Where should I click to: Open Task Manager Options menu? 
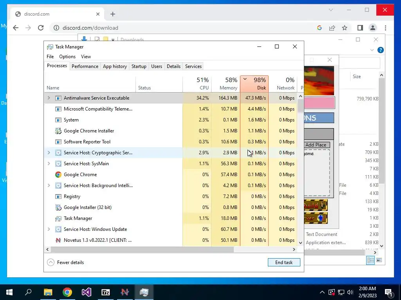pos(67,57)
